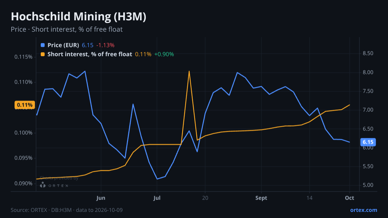Click the 0.115% left axis label

tap(24, 57)
